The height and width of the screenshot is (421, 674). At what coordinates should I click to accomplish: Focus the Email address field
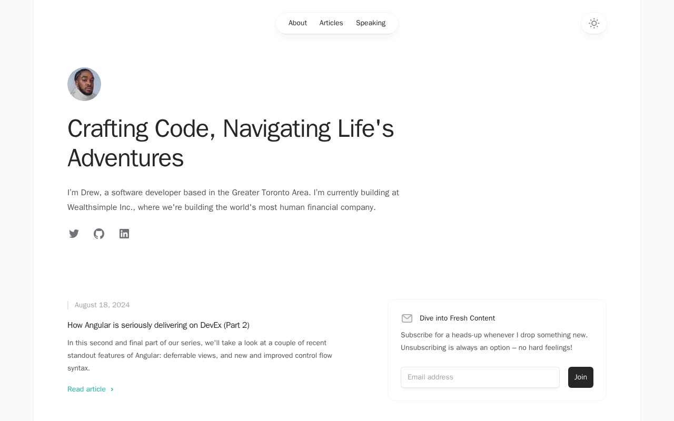click(480, 377)
